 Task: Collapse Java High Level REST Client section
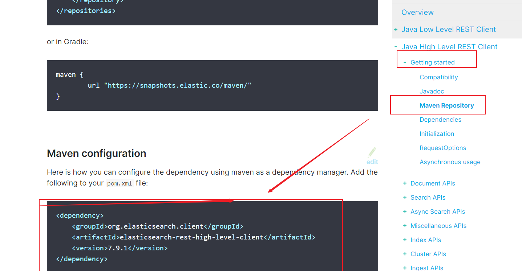[396, 47]
